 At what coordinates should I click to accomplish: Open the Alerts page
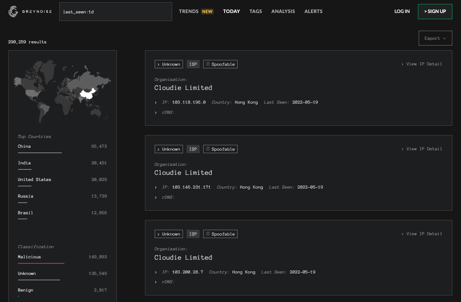(x=313, y=12)
